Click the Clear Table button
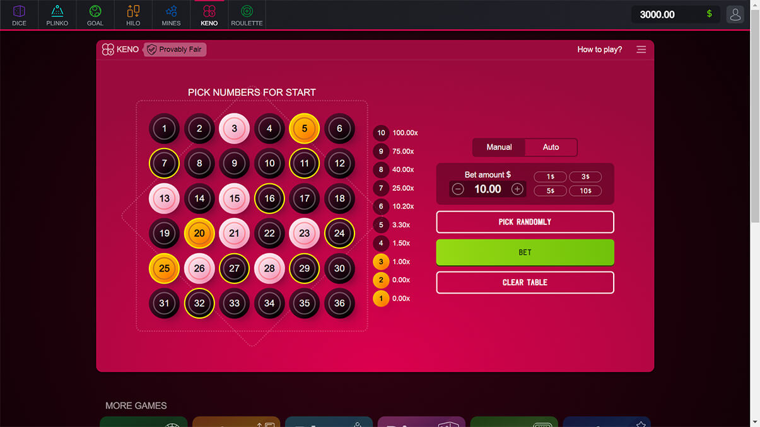 tap(525, 282)
